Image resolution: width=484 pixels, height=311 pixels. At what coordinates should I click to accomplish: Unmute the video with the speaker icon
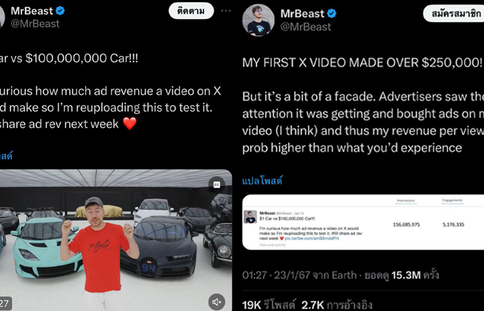pos(216,302)
